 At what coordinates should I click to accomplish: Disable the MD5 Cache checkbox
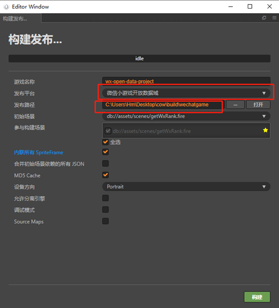(106, 175)
